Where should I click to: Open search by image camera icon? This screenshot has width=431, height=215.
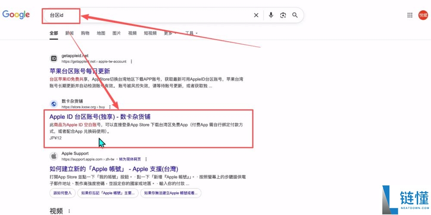coord(283,15)
